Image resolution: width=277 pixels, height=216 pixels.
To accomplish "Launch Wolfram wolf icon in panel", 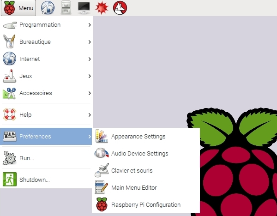I will tap(120, 8).
